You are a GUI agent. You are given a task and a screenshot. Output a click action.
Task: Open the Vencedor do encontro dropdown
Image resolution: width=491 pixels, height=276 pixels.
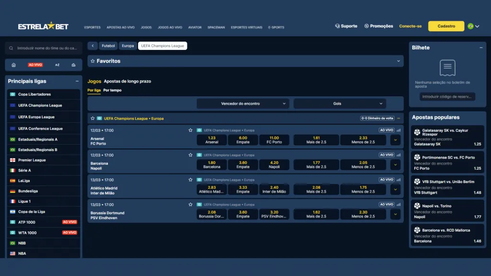[243, 103]
